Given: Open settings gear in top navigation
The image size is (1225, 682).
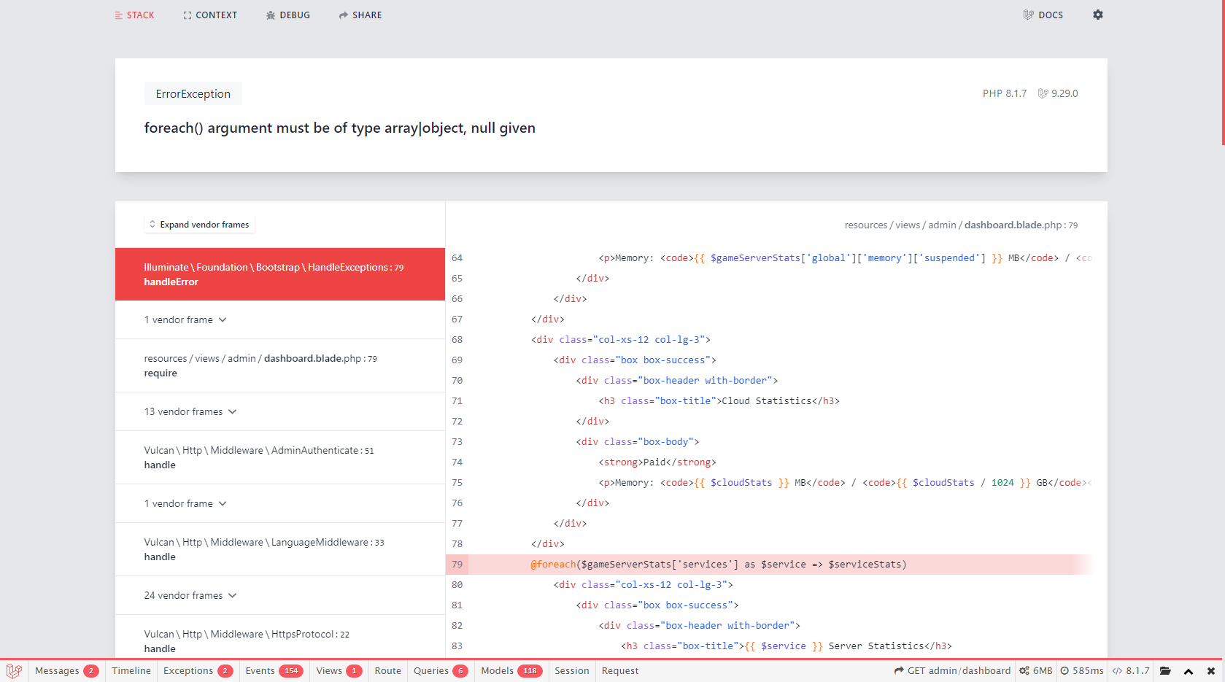Looking at the screenshot, I should point(1097,15).
